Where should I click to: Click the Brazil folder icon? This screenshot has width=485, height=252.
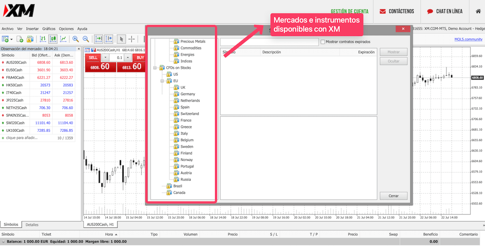[x=169, y=186]
